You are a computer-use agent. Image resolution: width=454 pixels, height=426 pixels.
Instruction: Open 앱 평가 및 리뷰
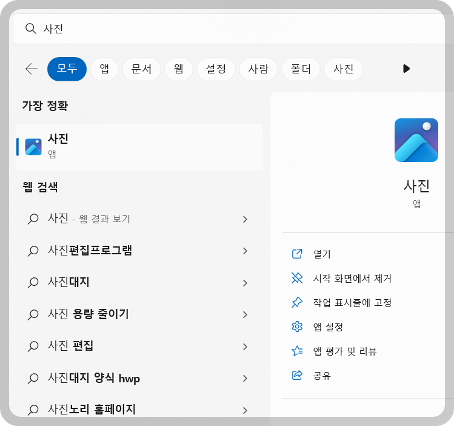click(x=345, y=351)
